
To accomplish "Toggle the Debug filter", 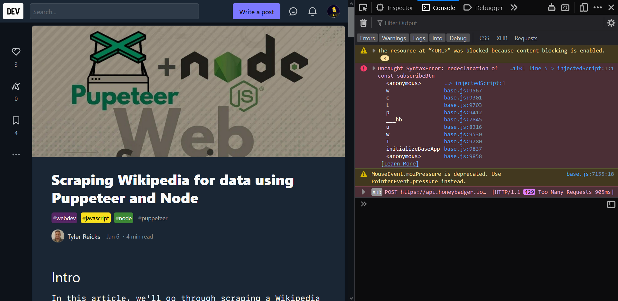I will (x=458, y=38).
